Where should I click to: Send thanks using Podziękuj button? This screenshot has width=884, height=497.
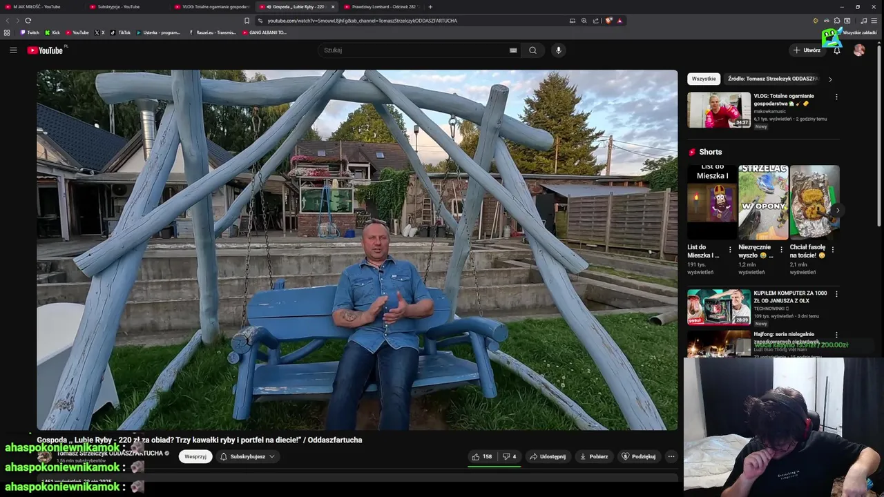click(x=639, y=456)
